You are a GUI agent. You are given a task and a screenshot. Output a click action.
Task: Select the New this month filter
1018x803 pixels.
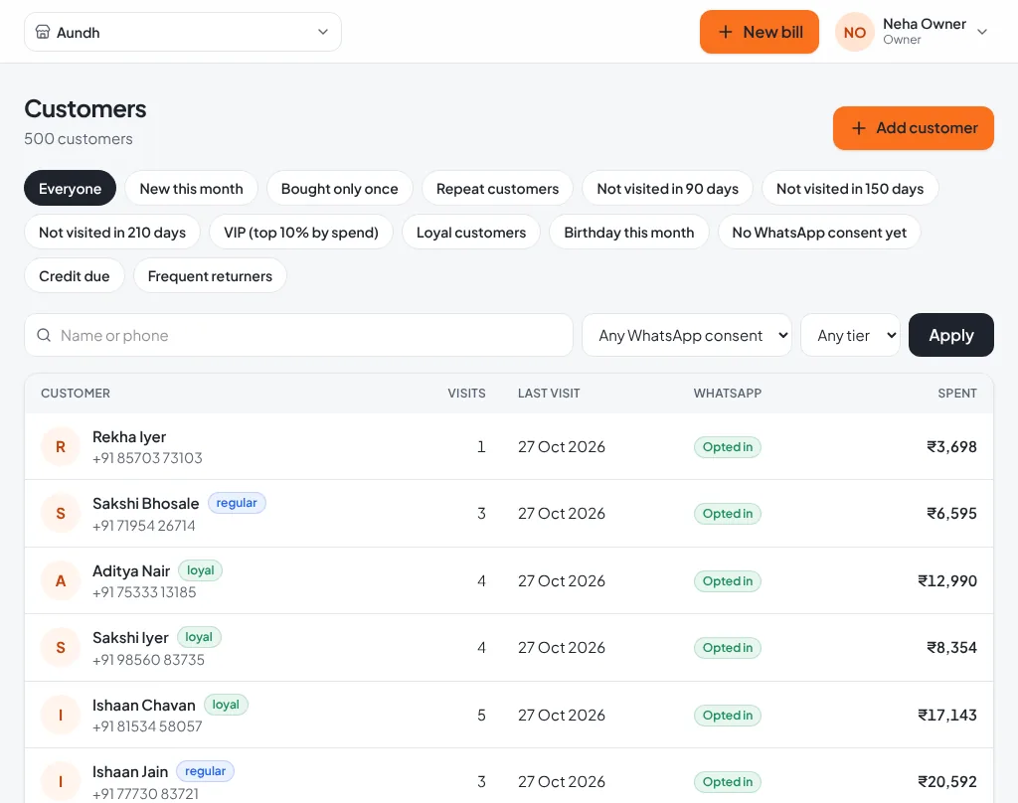192,188
